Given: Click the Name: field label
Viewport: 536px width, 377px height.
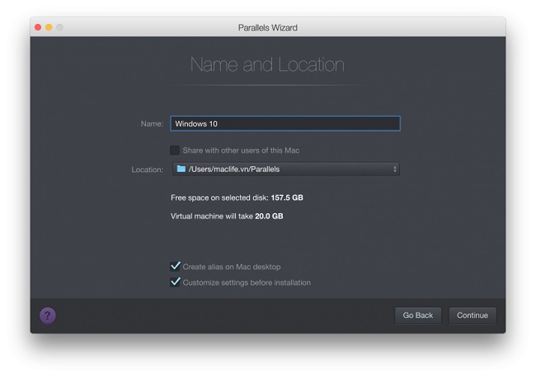Looking at the screenshot, I should coord(152,123).
